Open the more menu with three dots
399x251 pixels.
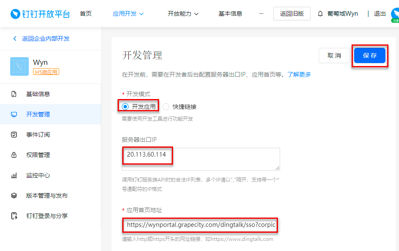(261, 14)
